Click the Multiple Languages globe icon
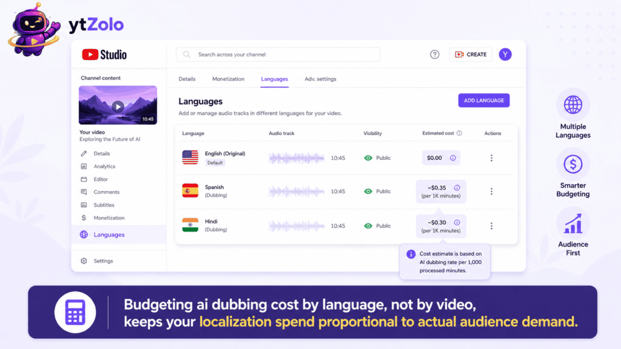This screenshot has height=349, width=621. (572, 105)
